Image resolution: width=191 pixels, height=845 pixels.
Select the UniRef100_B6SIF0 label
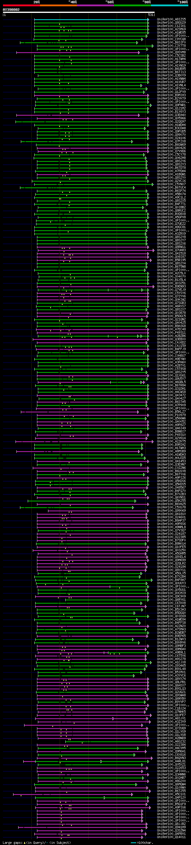[171, 42]
